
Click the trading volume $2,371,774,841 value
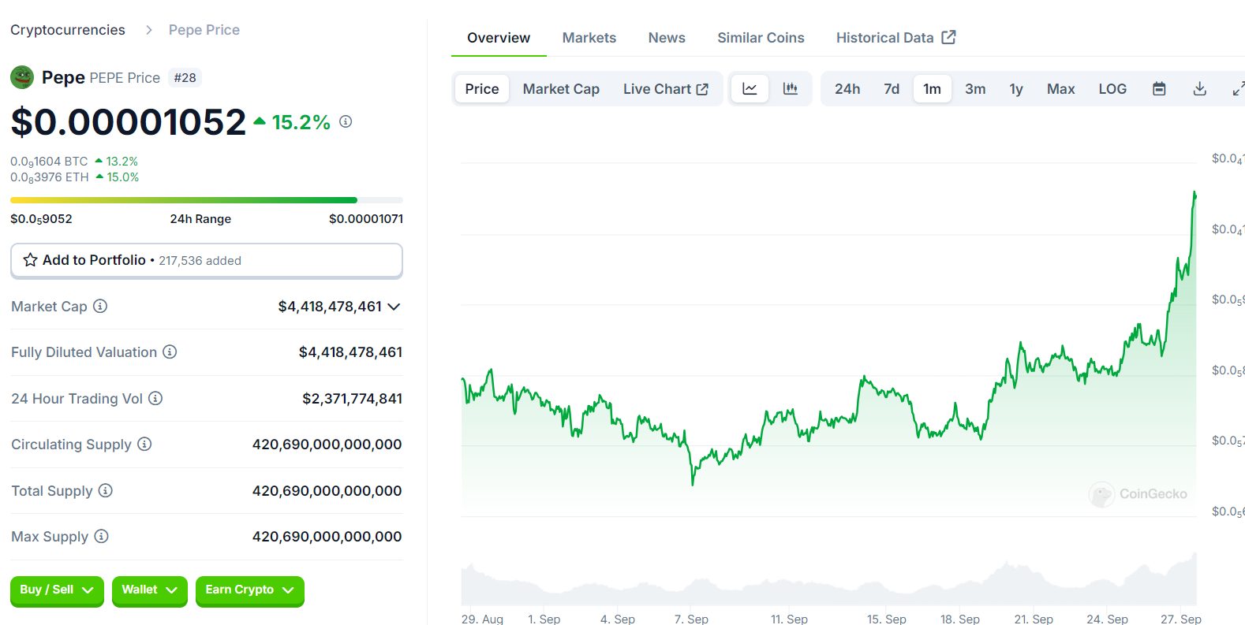pos(352,399)
